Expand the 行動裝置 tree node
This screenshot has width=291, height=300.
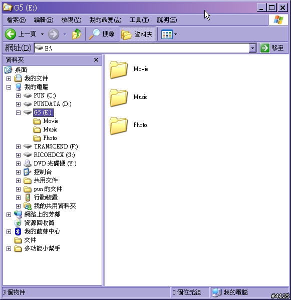click(18, 197)
